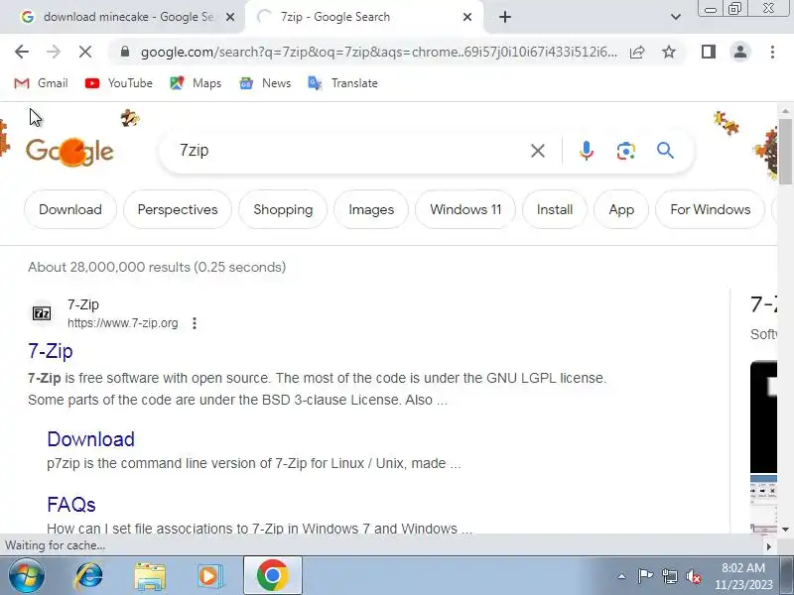The width and height of the screenshot is (794, 595).
Task: Clear the 7zip search query
Action: coord(538,151)
